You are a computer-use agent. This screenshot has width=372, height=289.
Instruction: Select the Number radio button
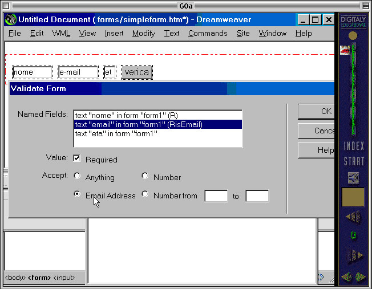click(145, 176)
